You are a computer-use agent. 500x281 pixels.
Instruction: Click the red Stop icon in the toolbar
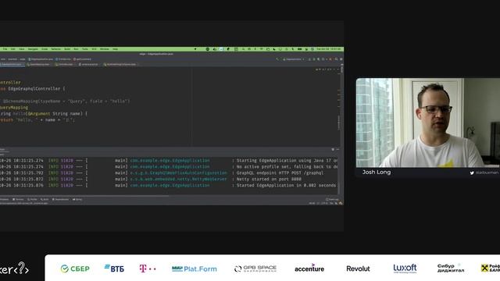tap(330, 59)
